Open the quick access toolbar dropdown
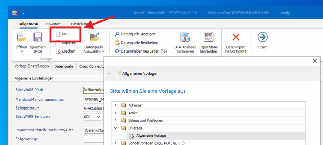323x145 pixels. click(24, 13)
